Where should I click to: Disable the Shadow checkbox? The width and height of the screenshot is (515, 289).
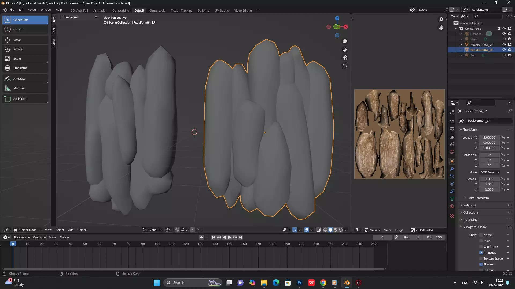click(x=481, y=264)
